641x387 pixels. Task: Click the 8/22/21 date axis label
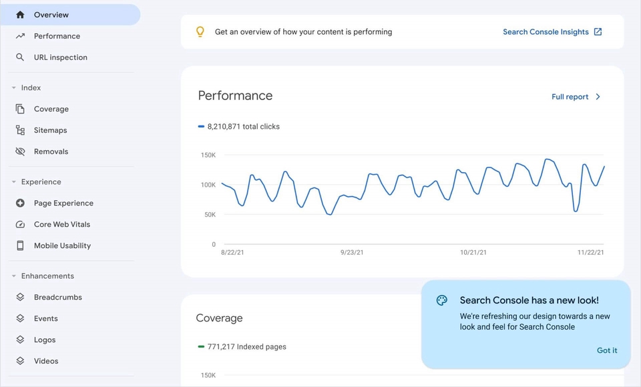pyautogui.click(x=232, y=253)
